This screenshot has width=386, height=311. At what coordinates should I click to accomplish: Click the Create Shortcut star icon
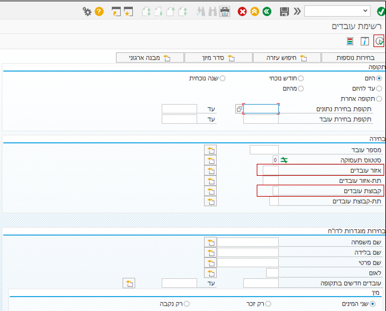[128, 11]
